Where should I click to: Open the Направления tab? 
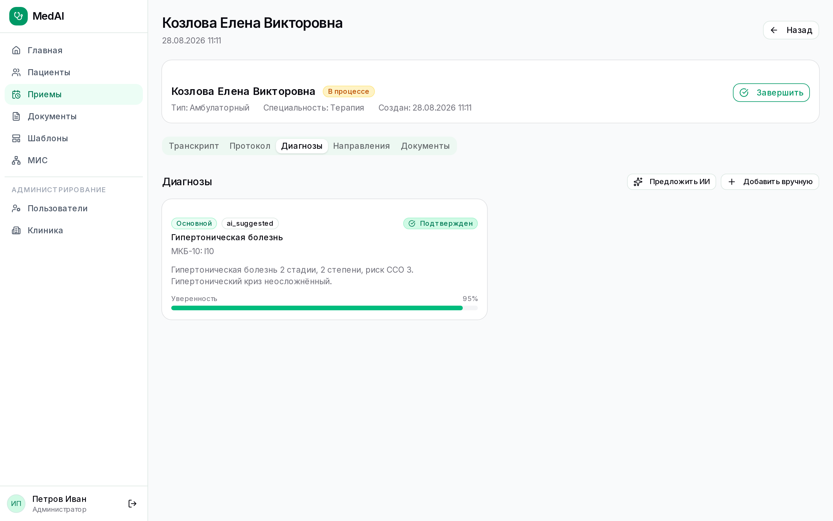[x=362, y=146]
